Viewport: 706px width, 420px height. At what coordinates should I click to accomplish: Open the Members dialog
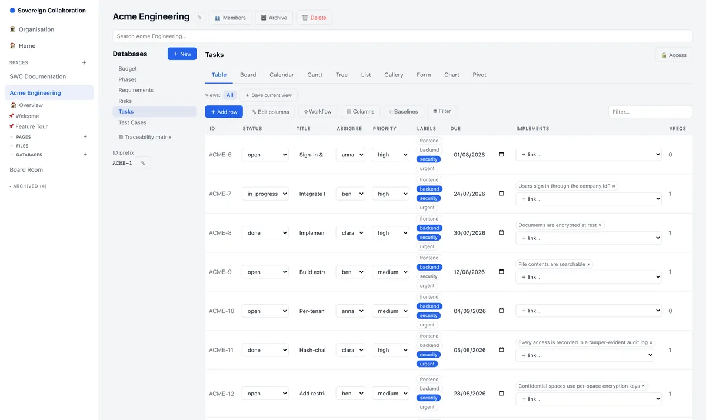(230, 18)
